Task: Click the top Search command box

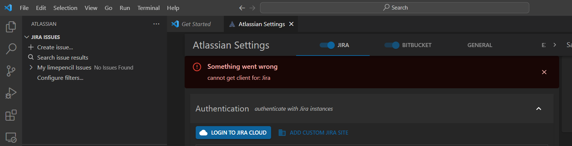Action: tap(395, 8)
